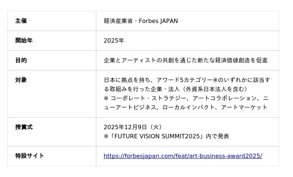The width and height of the screenshot is (293, 177).
Task: Select the 対象 row label
Action: [x=21, y=80]
